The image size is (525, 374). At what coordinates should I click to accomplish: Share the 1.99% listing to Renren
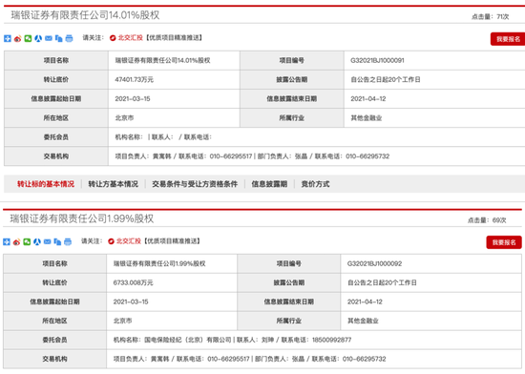point(37,241)
